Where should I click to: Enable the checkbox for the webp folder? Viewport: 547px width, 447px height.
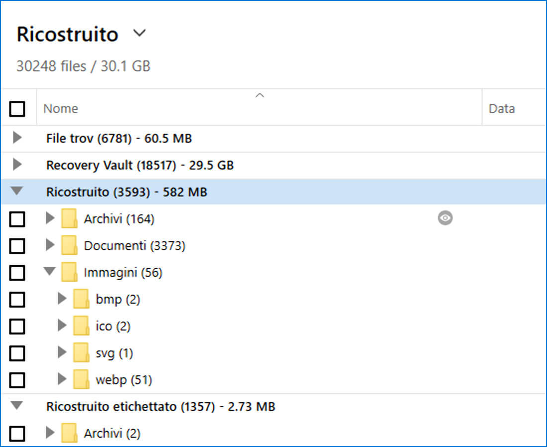[x=18, y=379]
